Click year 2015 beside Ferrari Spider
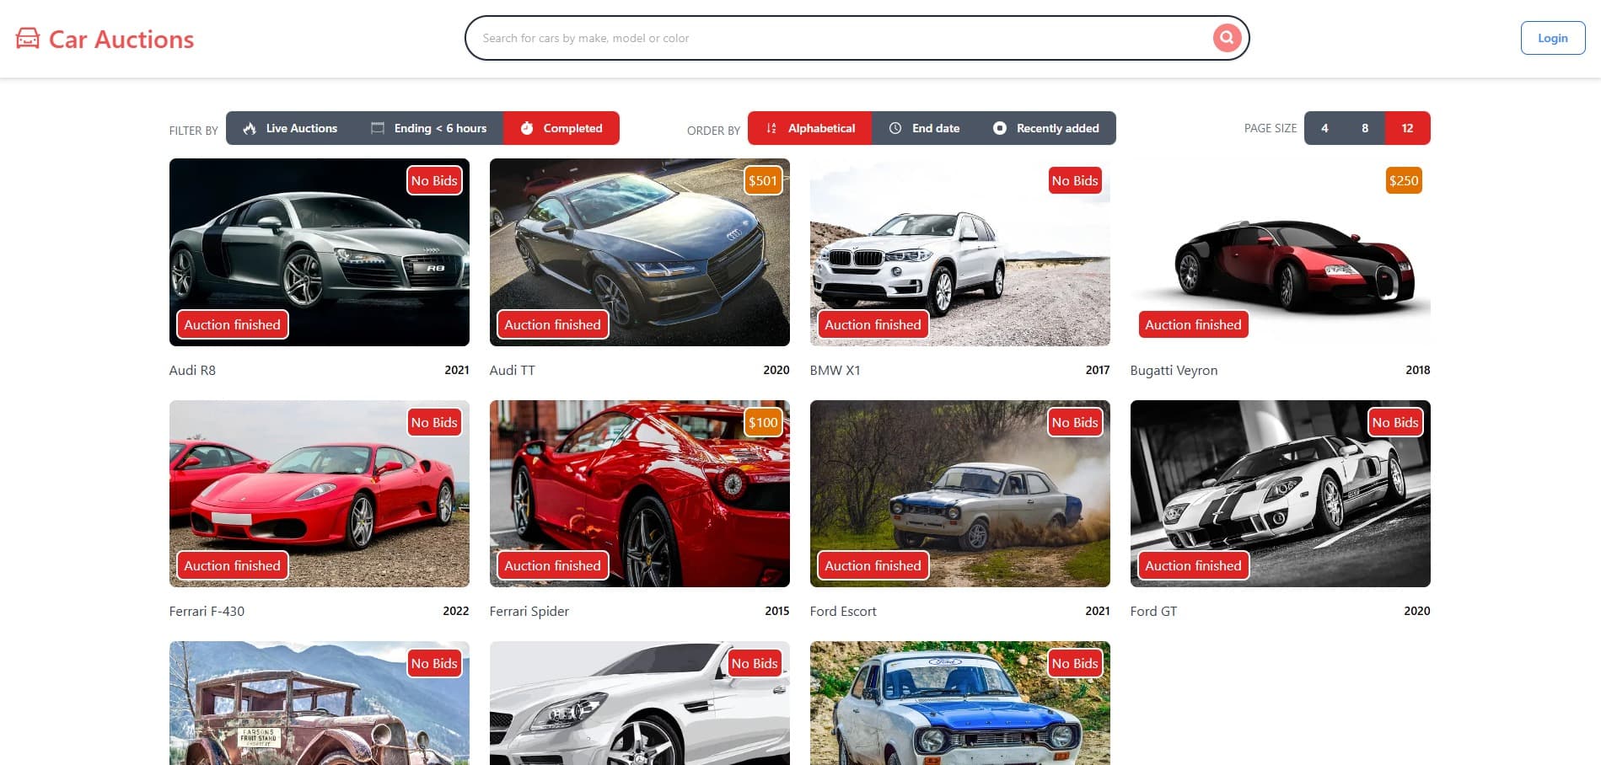The image size is (1601, 765). [x=777, y=611]
